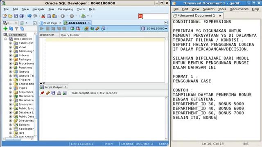This screenshot has height=147, width=262.
Task: Save the Script Output with the floppy icon
Action: (53, 93)
